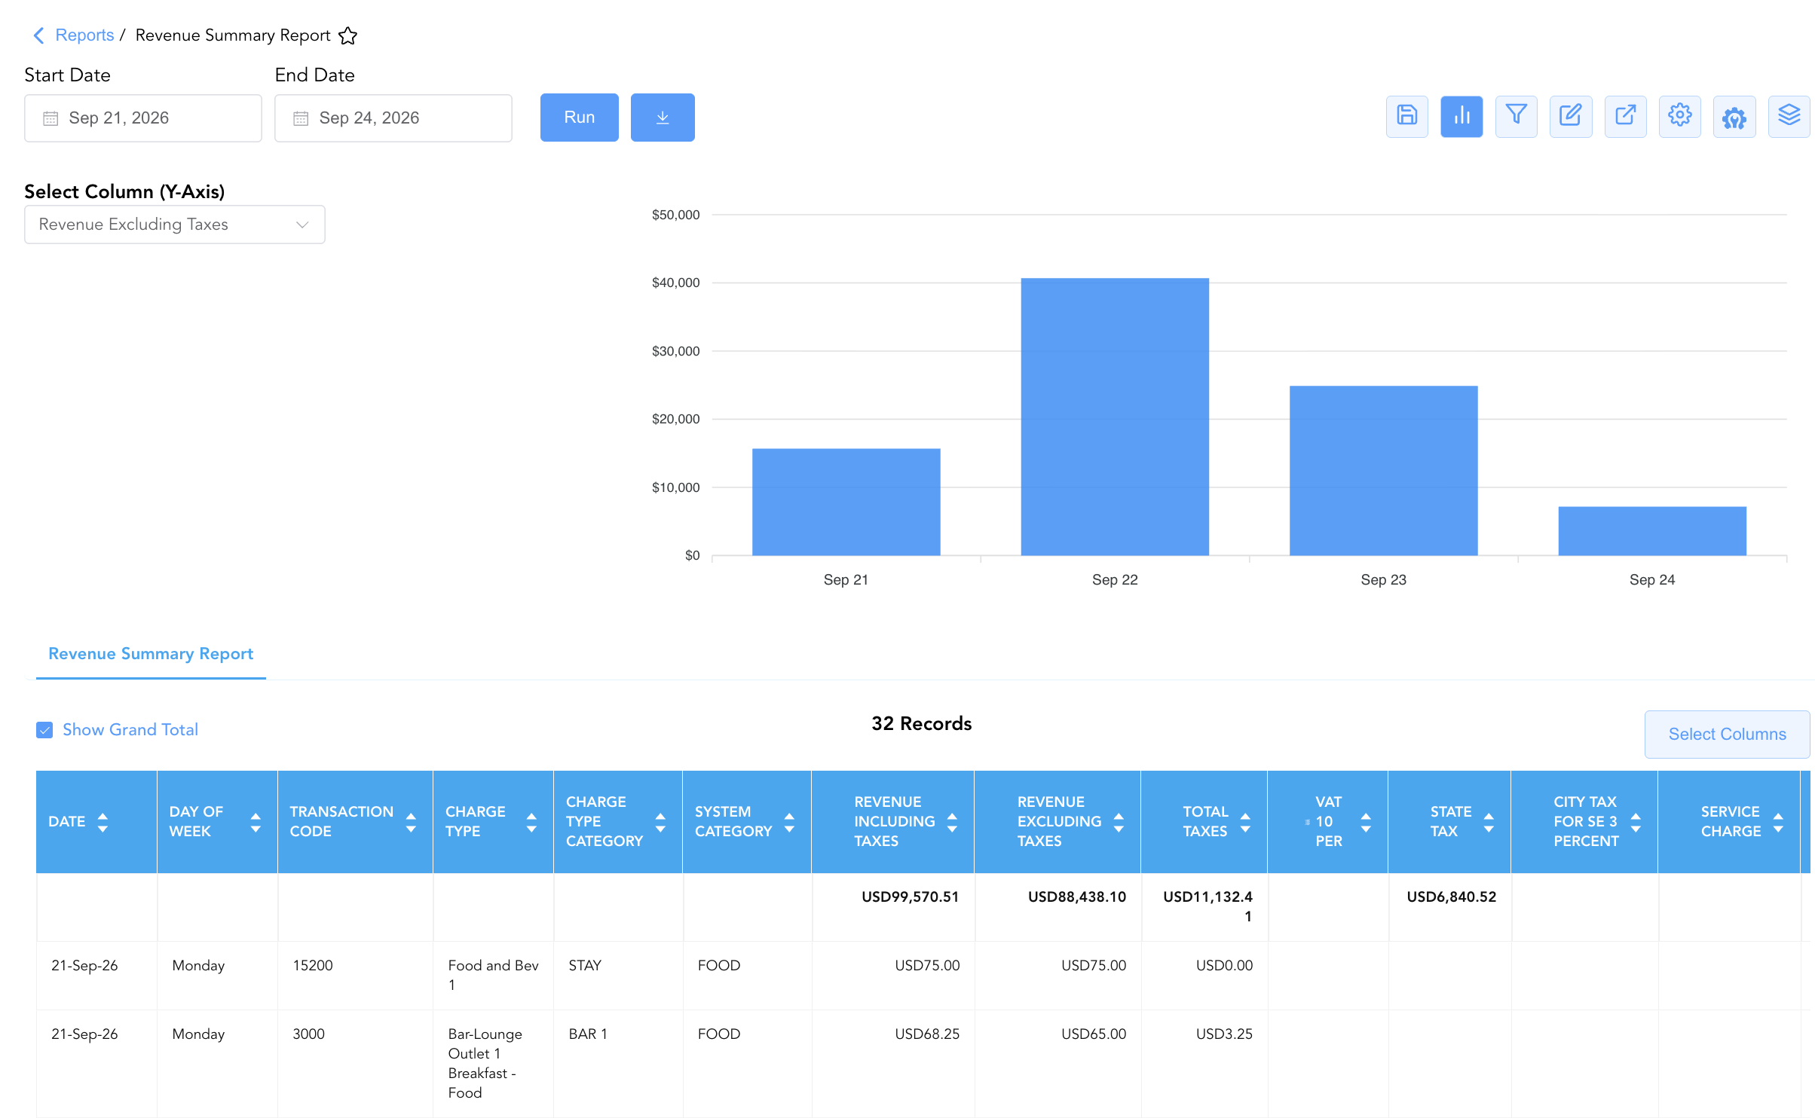
Task: Sort by TRANSACTION CODE column
Action: tap(411, 822)
